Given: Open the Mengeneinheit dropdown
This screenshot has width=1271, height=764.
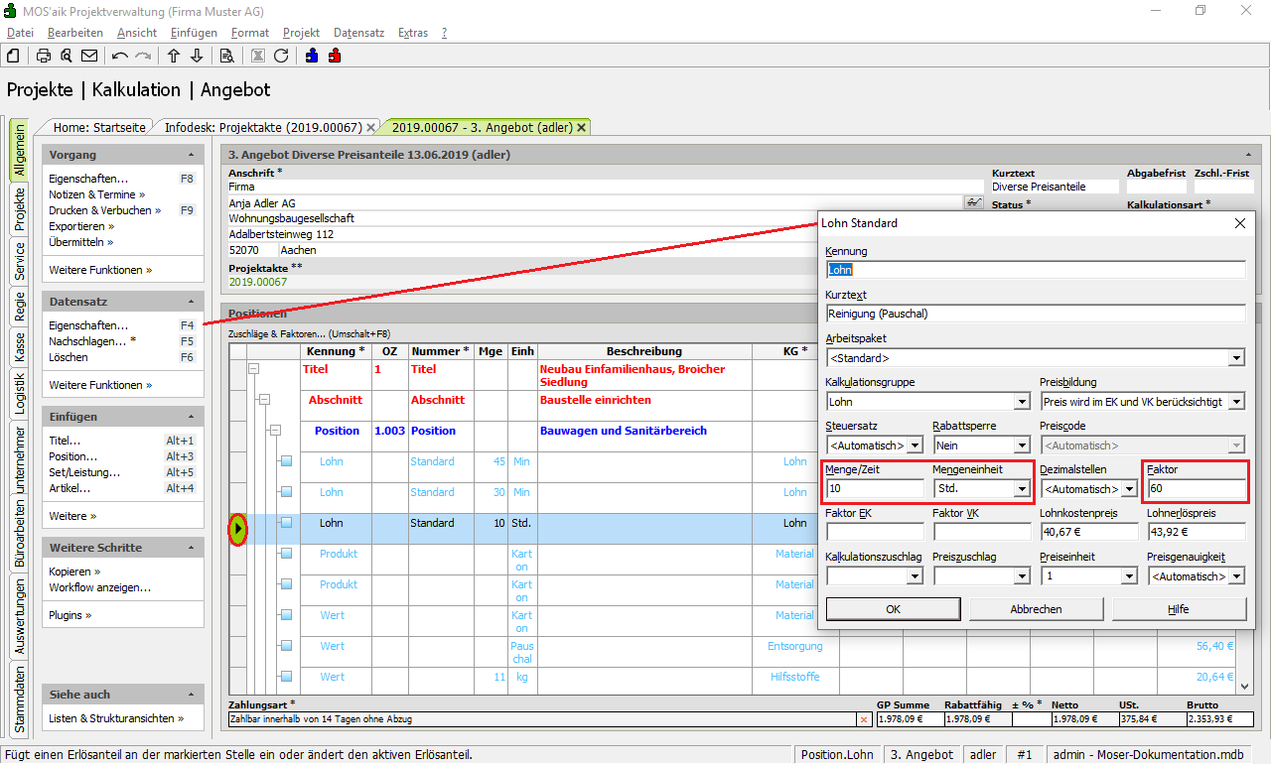Looking at the screenshot, I should (x=1022, y=488).
